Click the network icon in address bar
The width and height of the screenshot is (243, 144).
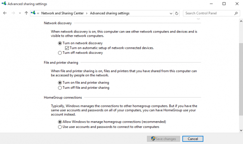(33, 13)
